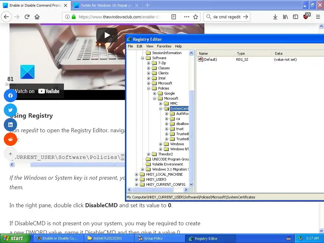Click the Data column header
The image size is (324, 243).
point(298,53)
